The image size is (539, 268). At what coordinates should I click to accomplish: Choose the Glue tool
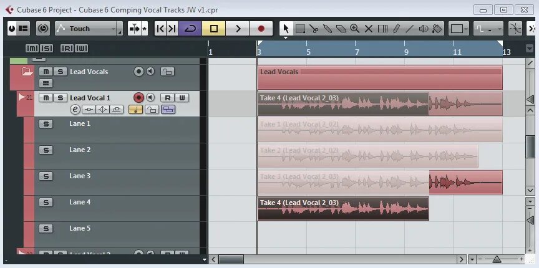[x=328, y=29]
